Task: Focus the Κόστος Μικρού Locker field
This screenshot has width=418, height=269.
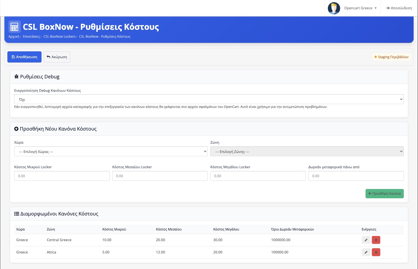Action: click(62, 176)
